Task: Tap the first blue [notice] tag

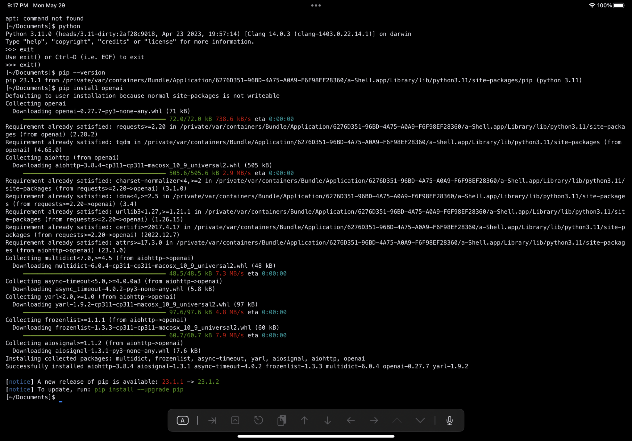Action: 20,382
